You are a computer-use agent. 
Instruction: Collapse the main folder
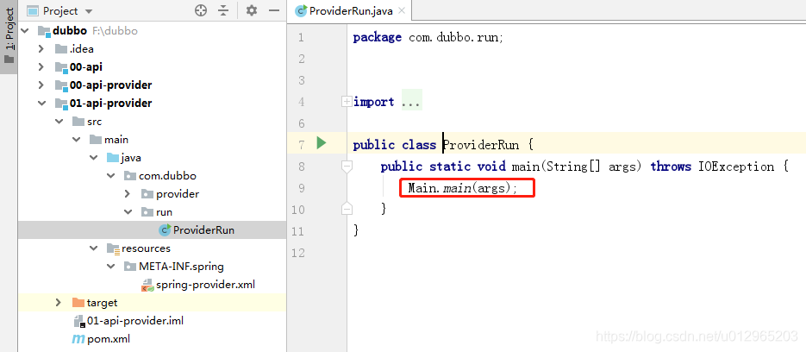pyautogui.click(x=76, y=140)
